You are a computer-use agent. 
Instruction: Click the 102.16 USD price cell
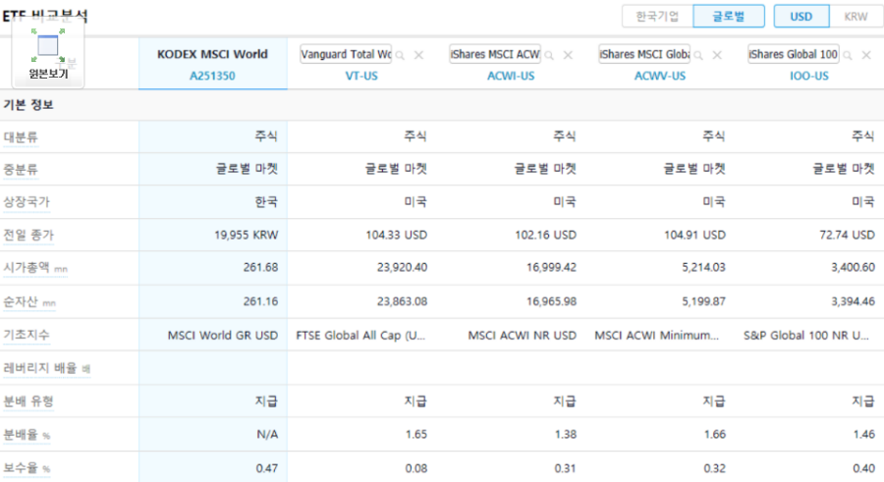[x=546, y=235]
